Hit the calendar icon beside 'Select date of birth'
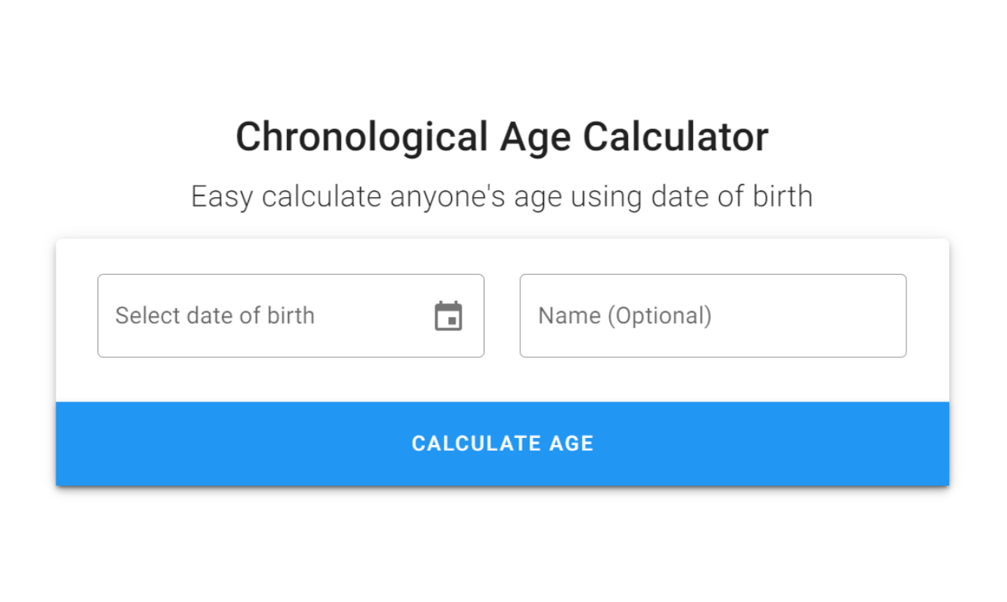 click(450, 315)
